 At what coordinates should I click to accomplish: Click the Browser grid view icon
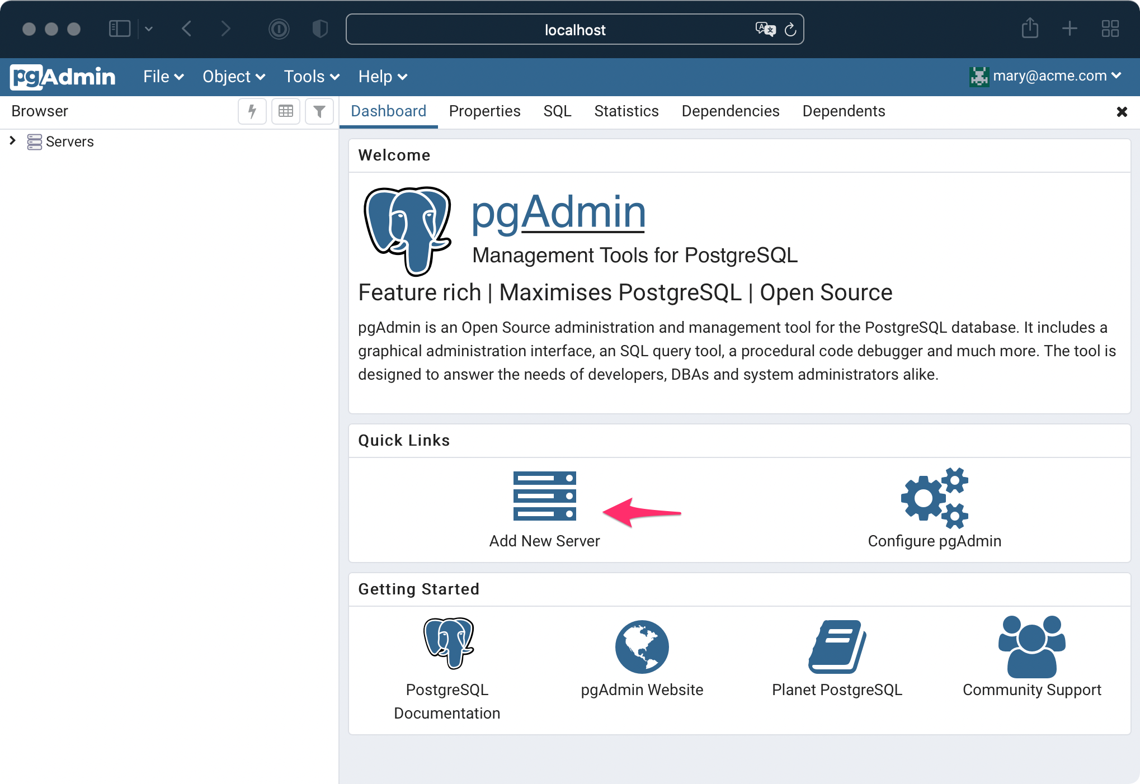[x=286, y=111]
